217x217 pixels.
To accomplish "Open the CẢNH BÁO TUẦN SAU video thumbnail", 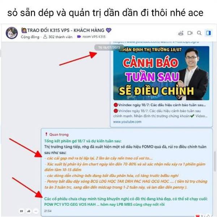I will click(x=161, y=73).
